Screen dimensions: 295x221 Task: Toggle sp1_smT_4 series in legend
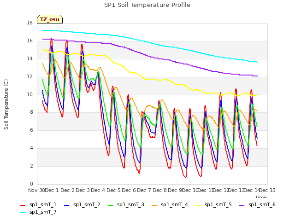click(170, 204)
